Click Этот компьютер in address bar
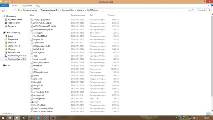The width and height of the screenshot is (213, 120). pos(30,10)
